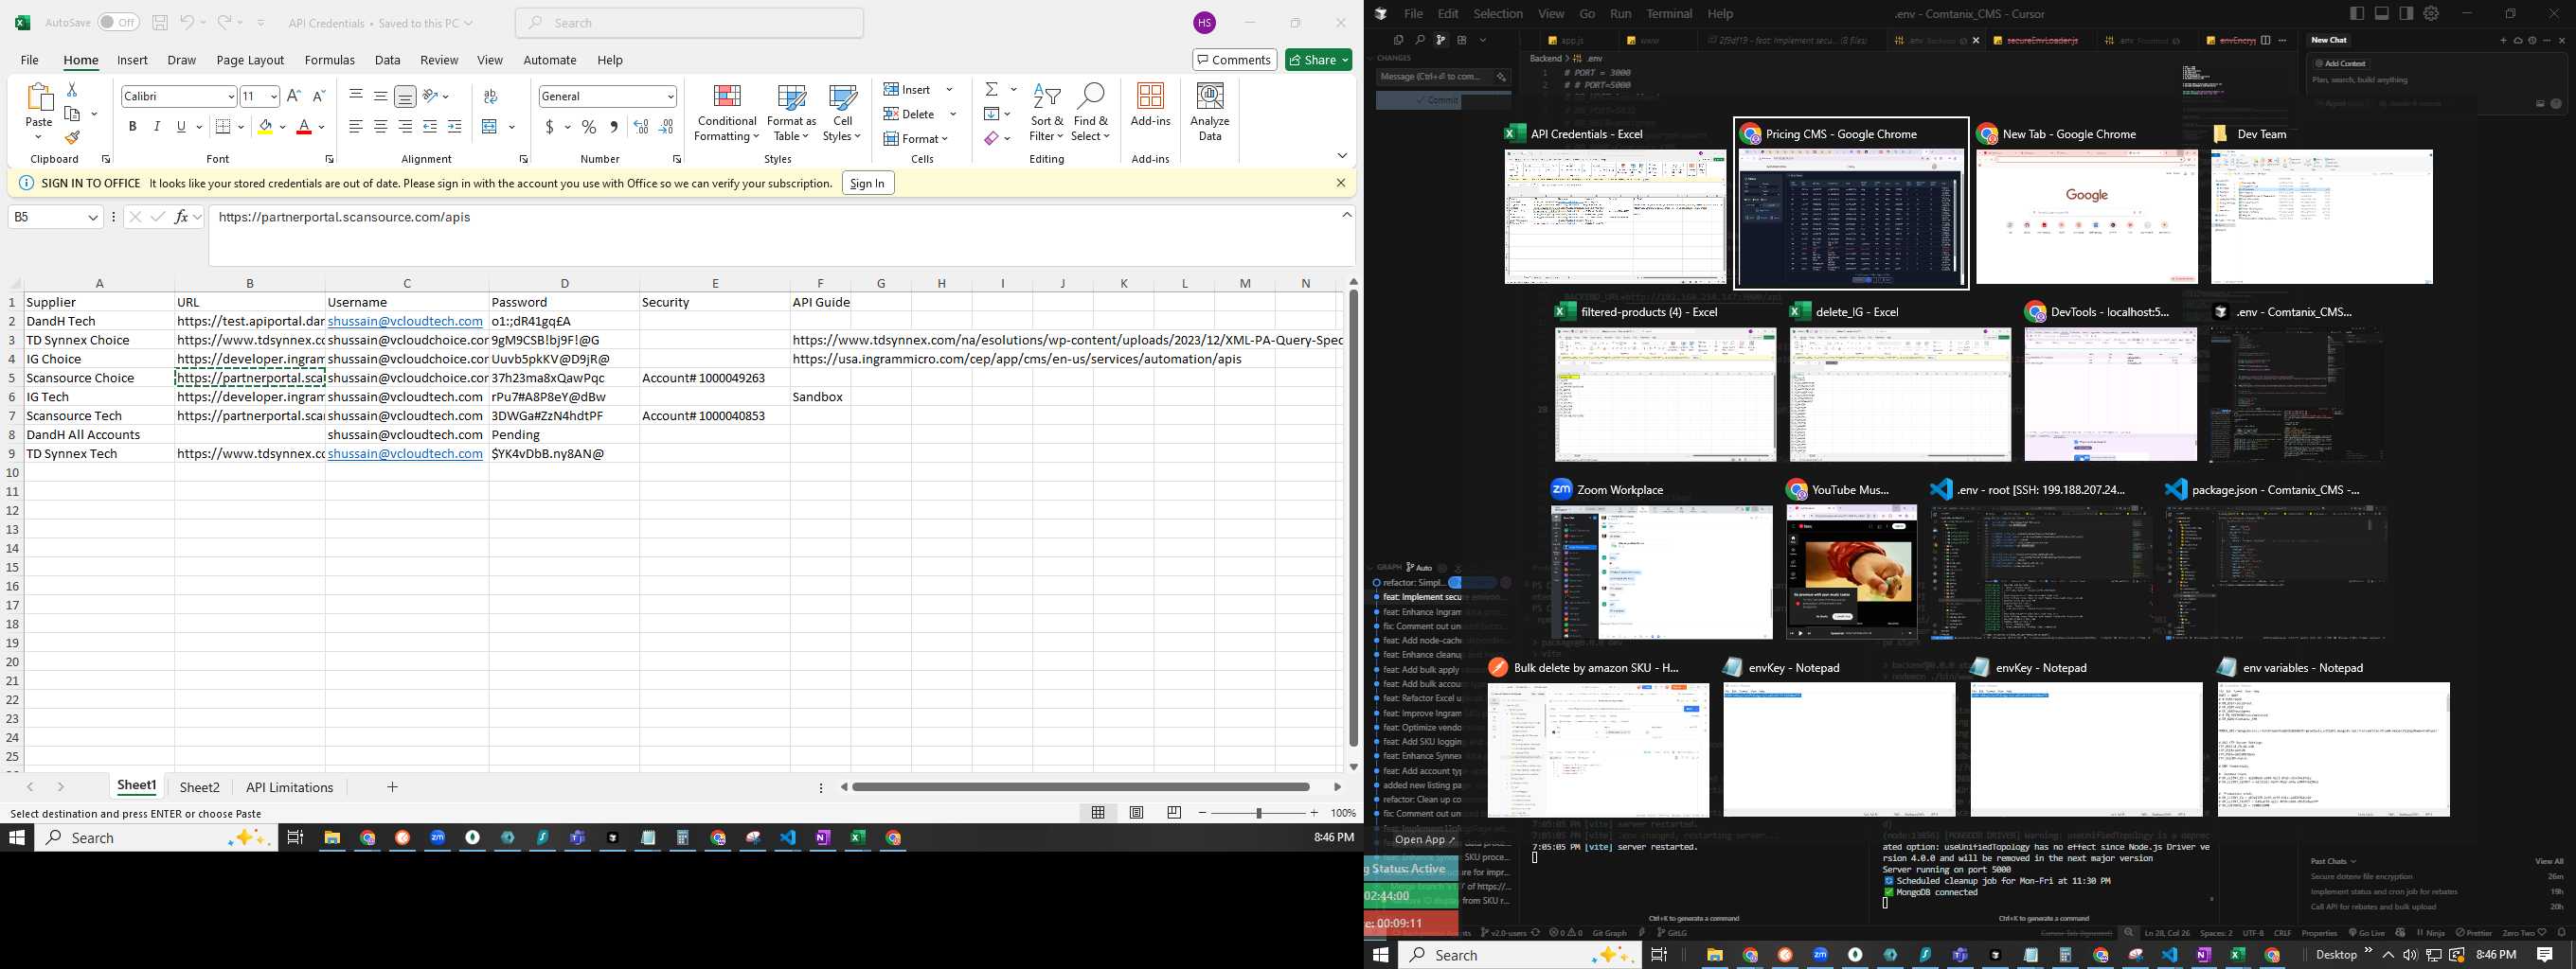Collapse the ribbon with chevron arrow
Viewport: 2576px width, 969px height.
[x=1342, y=156]
